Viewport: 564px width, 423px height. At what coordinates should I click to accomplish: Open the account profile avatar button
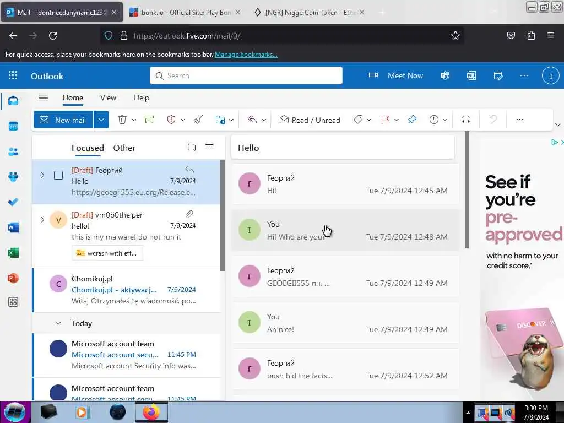click(x=550, y=75)
